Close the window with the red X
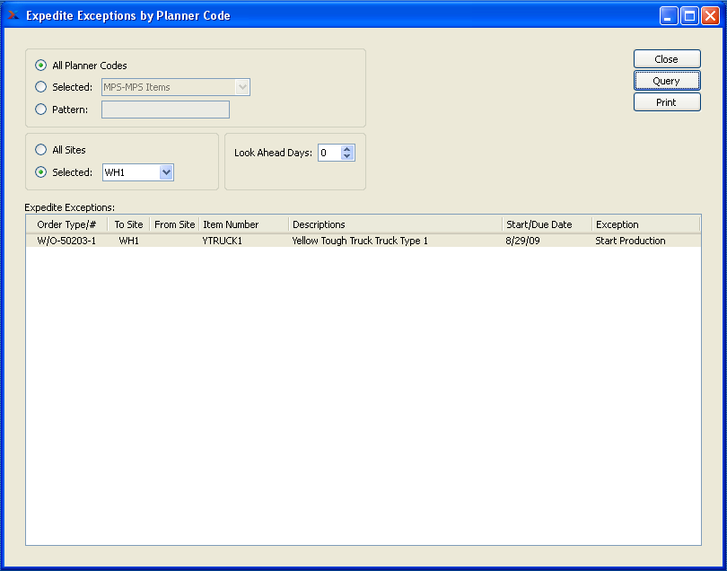 click(x=710, y=16)
